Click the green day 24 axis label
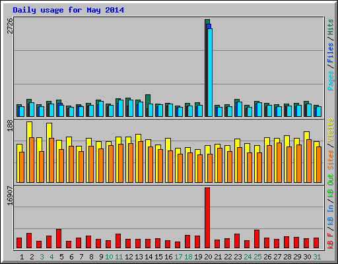The height and width of the screenshot is (264, 338). (248, 257)
